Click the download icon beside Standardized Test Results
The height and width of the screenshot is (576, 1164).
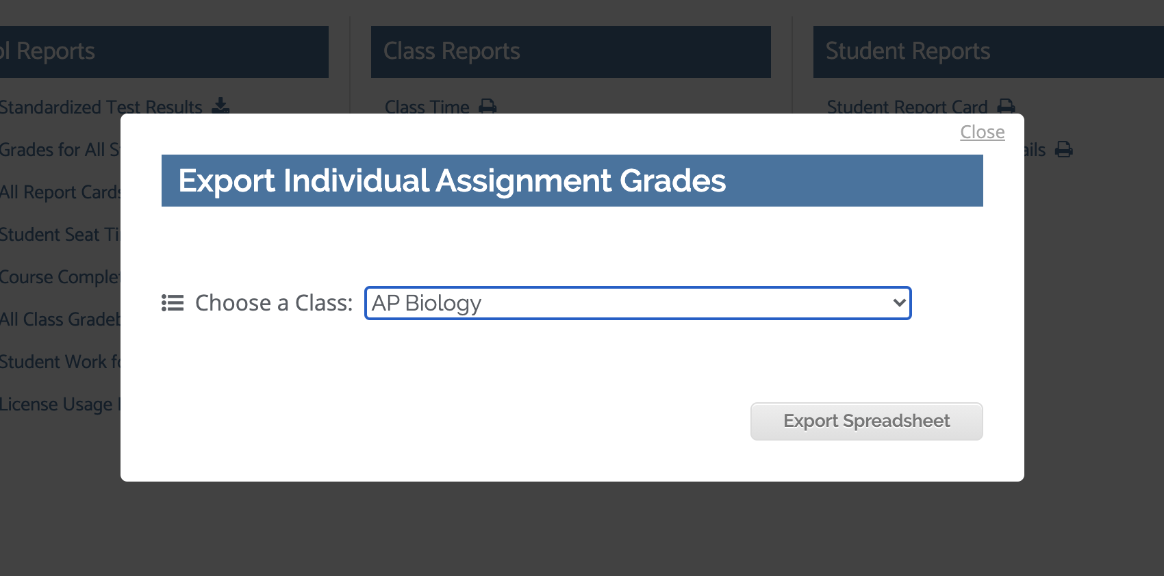coord(220,107)
